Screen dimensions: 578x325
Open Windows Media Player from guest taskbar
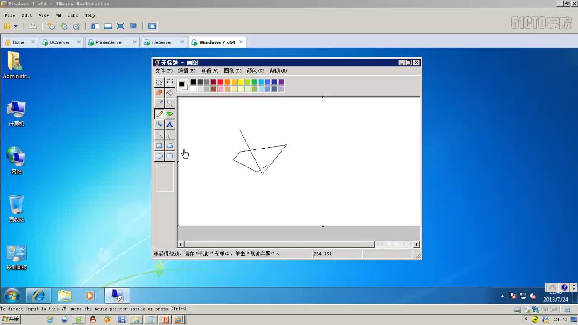[x=90, y=296]
